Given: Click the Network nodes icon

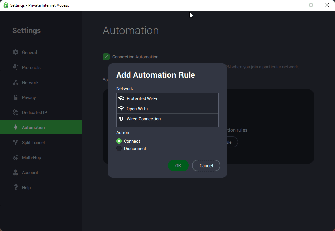Looking at the screenshot, I should 16,82.
